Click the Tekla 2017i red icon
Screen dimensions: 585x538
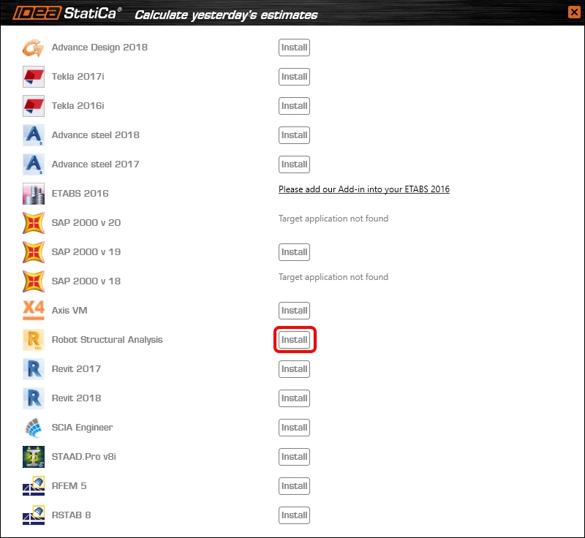(x=33, y=77)
